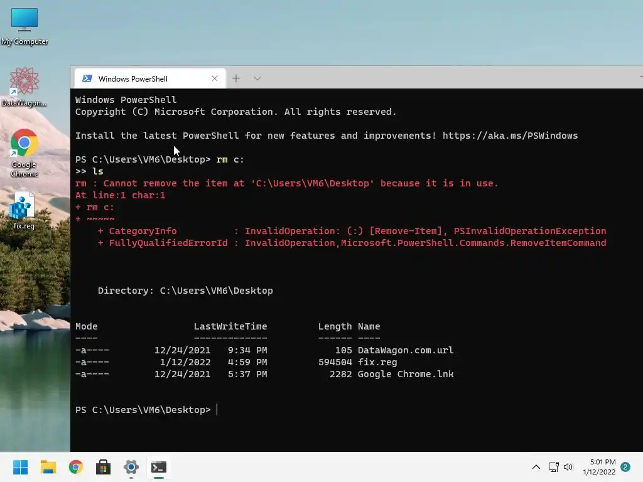Open Google Chrome desktop shortcut

click(x=24, y=153)
